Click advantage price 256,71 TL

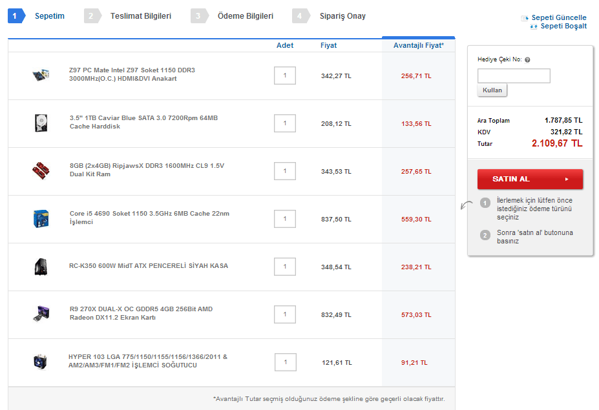point(416,76)
